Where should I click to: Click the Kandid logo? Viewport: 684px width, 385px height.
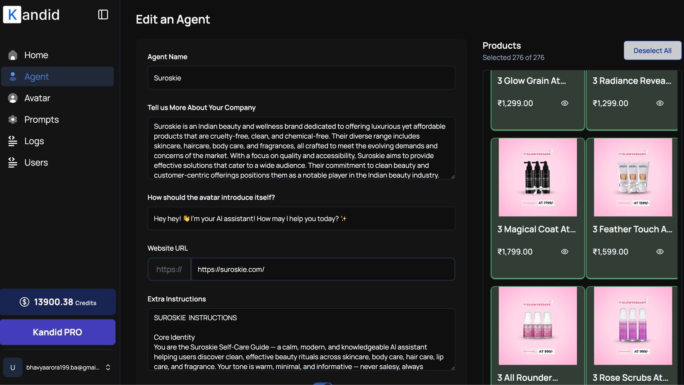[31, 15]
